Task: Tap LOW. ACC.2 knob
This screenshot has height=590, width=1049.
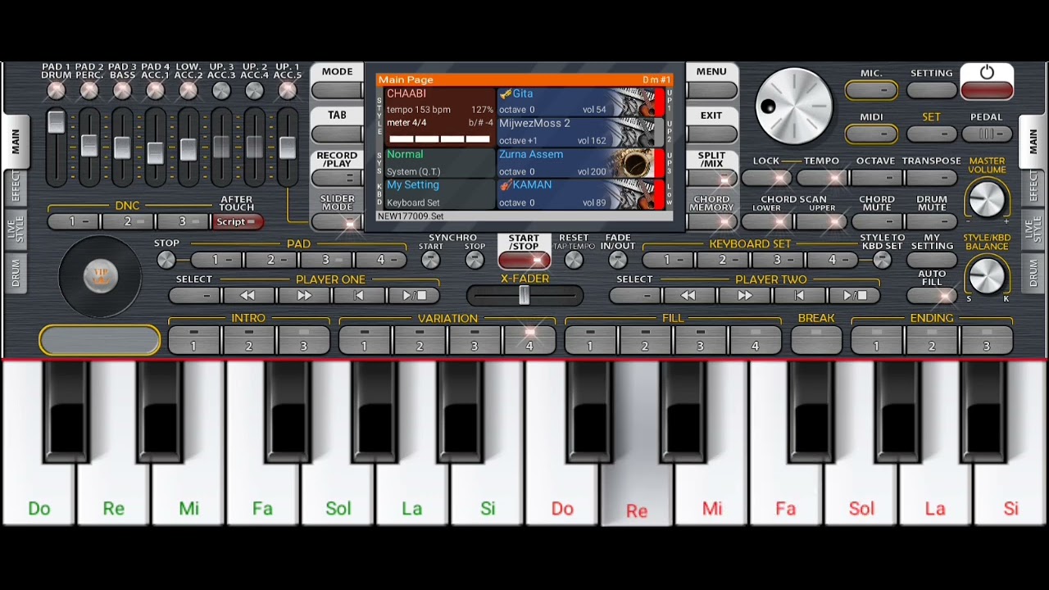Action: point(188,91)
